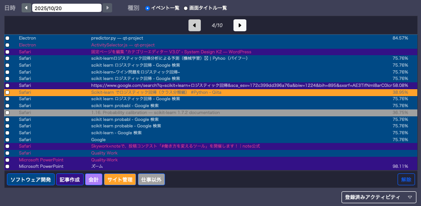This screenshot has width=421, height=206.
Task: Check the Skywork×note Safari row checkbox
Action: 7,146
